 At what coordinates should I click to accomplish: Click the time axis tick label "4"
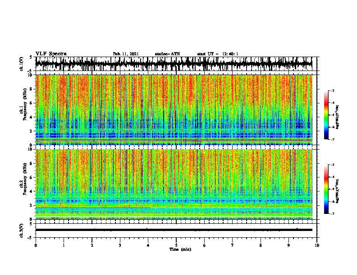pyautogui.click(x=148, y=245)
